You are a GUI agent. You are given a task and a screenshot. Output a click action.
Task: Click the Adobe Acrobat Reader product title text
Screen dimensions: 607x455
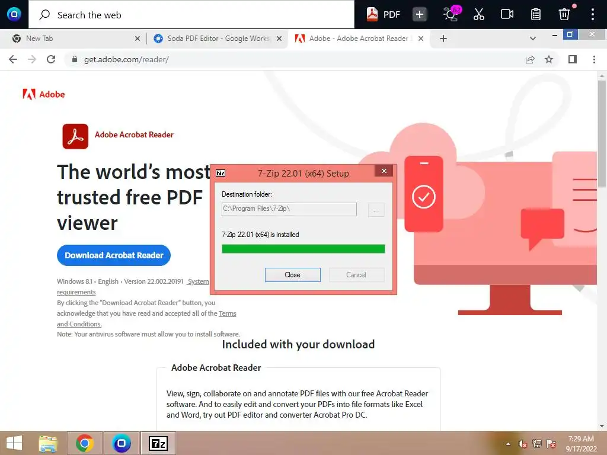134,134
